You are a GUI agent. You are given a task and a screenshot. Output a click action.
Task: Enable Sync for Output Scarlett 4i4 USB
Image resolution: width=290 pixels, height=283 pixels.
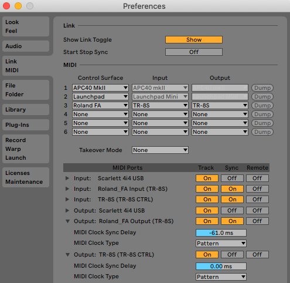click(232, 211)
